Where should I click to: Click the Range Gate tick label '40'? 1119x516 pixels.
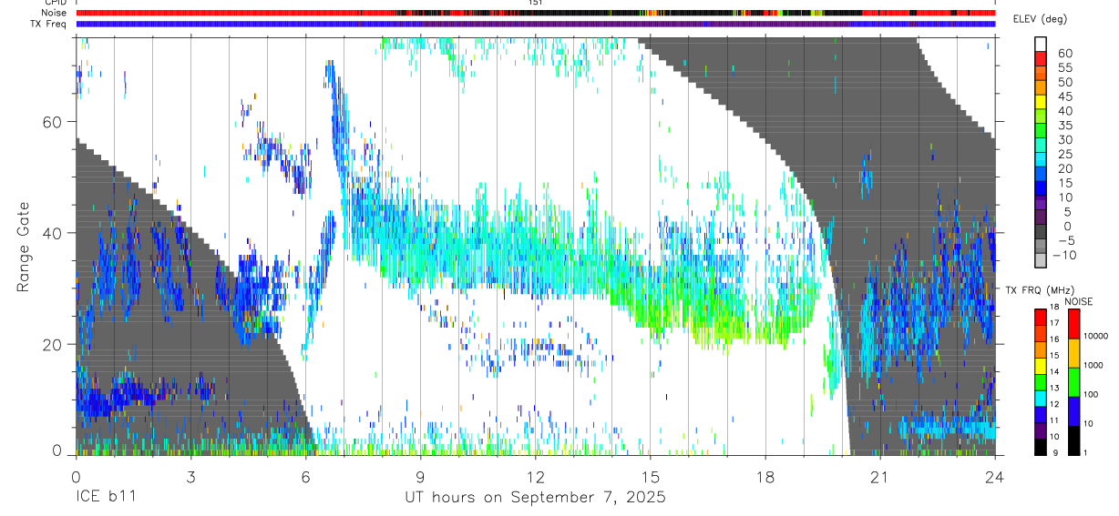pyautogui.click(x=53, y=233)
